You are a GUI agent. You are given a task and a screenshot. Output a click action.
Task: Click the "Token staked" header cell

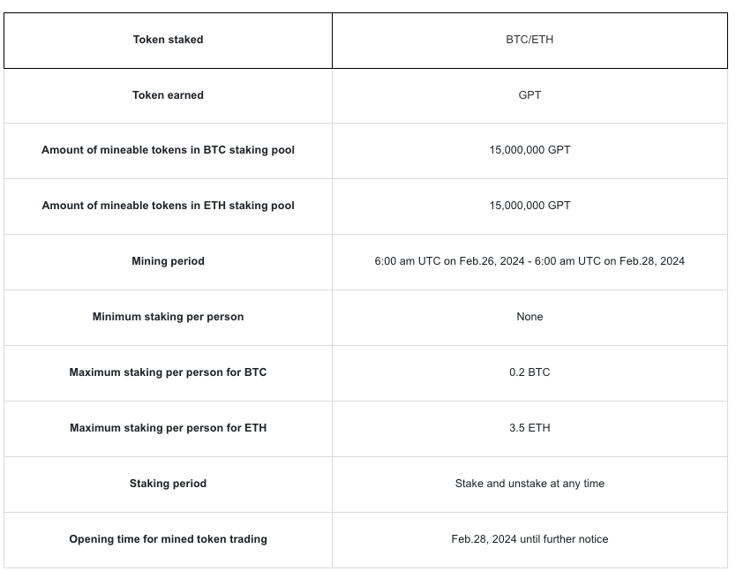[x=168, y=40]
